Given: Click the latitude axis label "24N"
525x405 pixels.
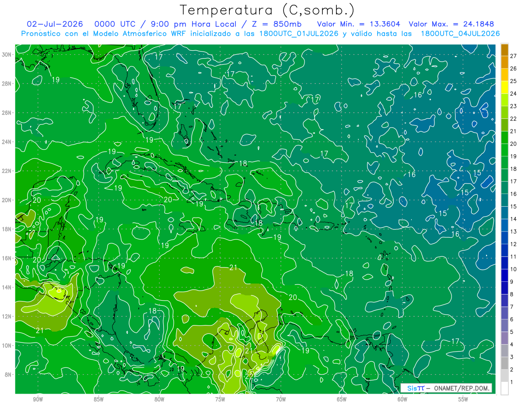Looking at the screenshot, I should (7, 142).
